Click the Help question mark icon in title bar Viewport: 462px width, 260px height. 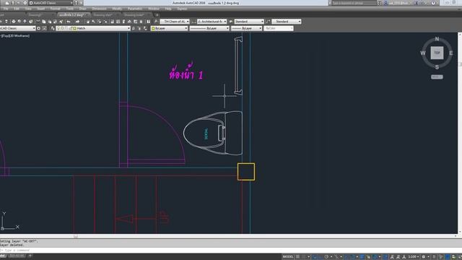tap(433, 3)
